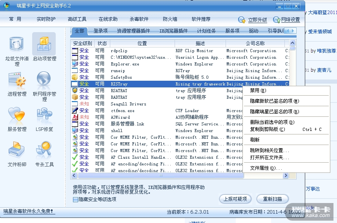337x223 pixels.
Task: Click the ctfmon.exe row pen icon
Action: click(75, 111)
